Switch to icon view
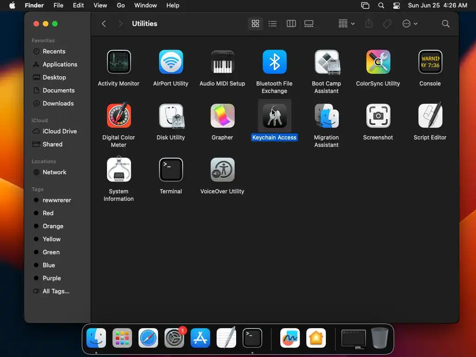476x357 pixels. [255, 24]
